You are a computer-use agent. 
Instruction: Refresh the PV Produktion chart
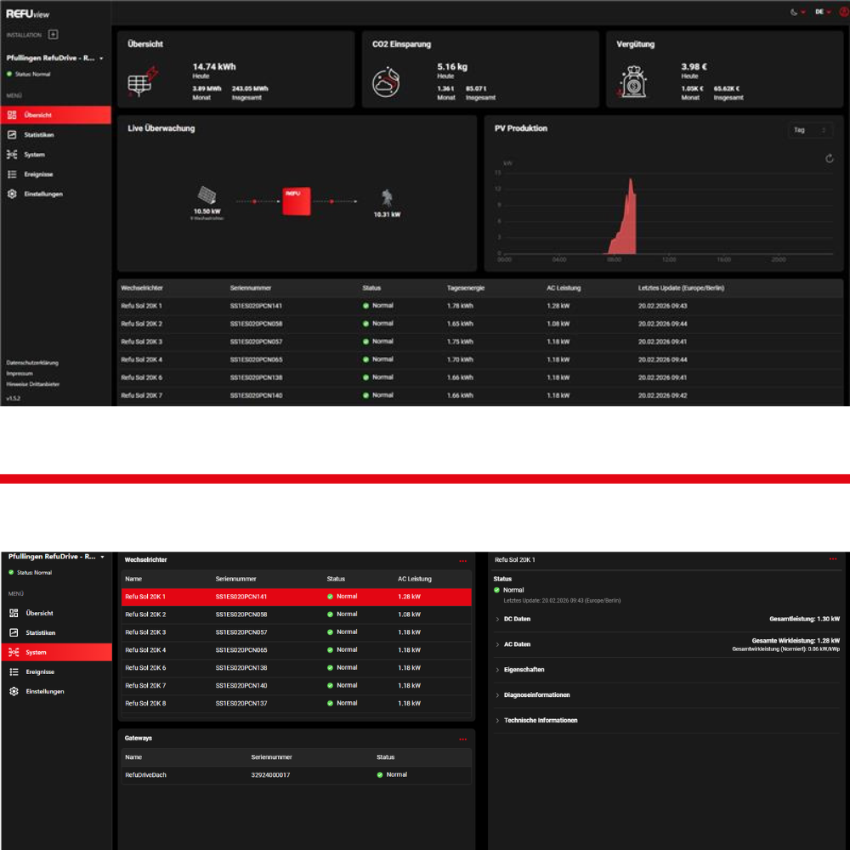pyautogui.click(x=829, y=158)
